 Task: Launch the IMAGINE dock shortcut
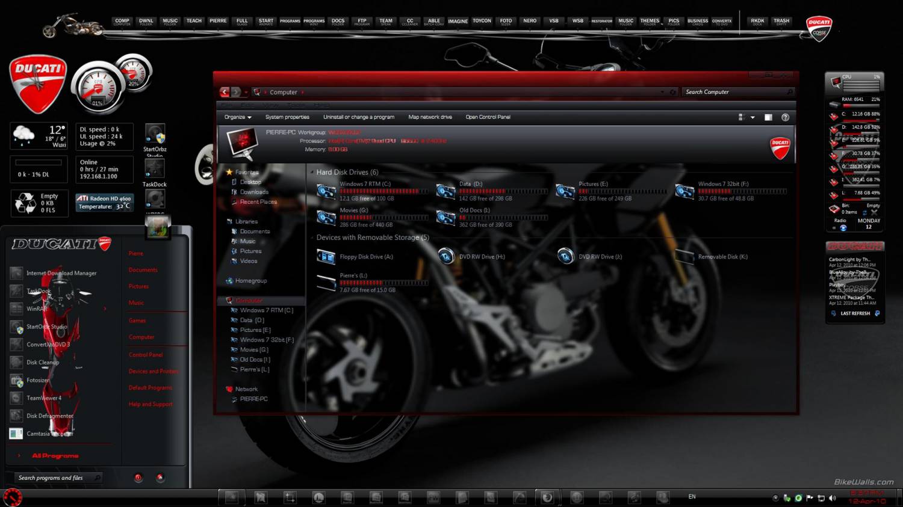458,21
